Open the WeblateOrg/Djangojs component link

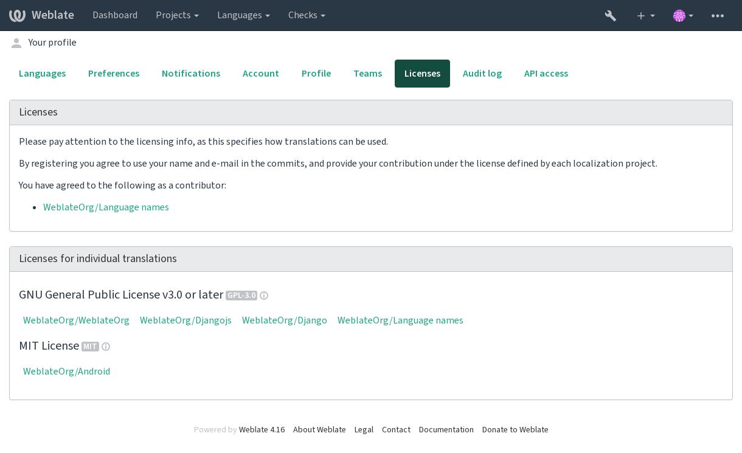point(185,320)
